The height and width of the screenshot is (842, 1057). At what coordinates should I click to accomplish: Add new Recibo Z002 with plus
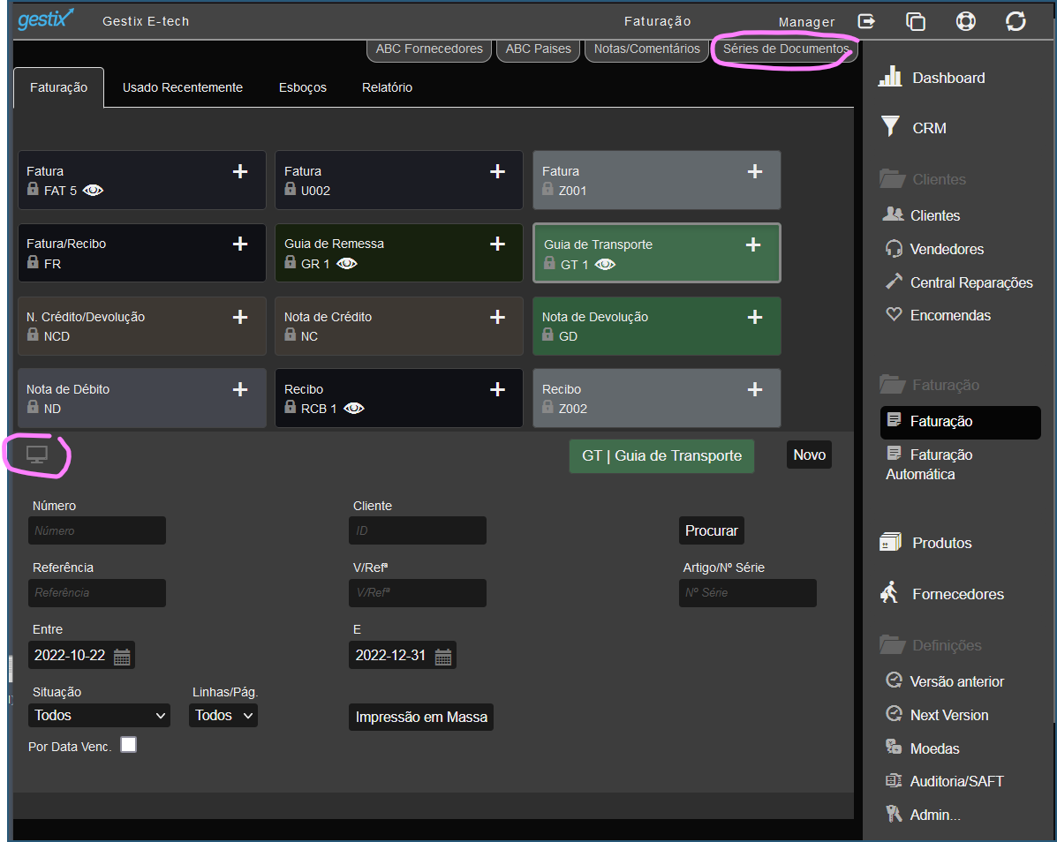[x=755, y=389]
